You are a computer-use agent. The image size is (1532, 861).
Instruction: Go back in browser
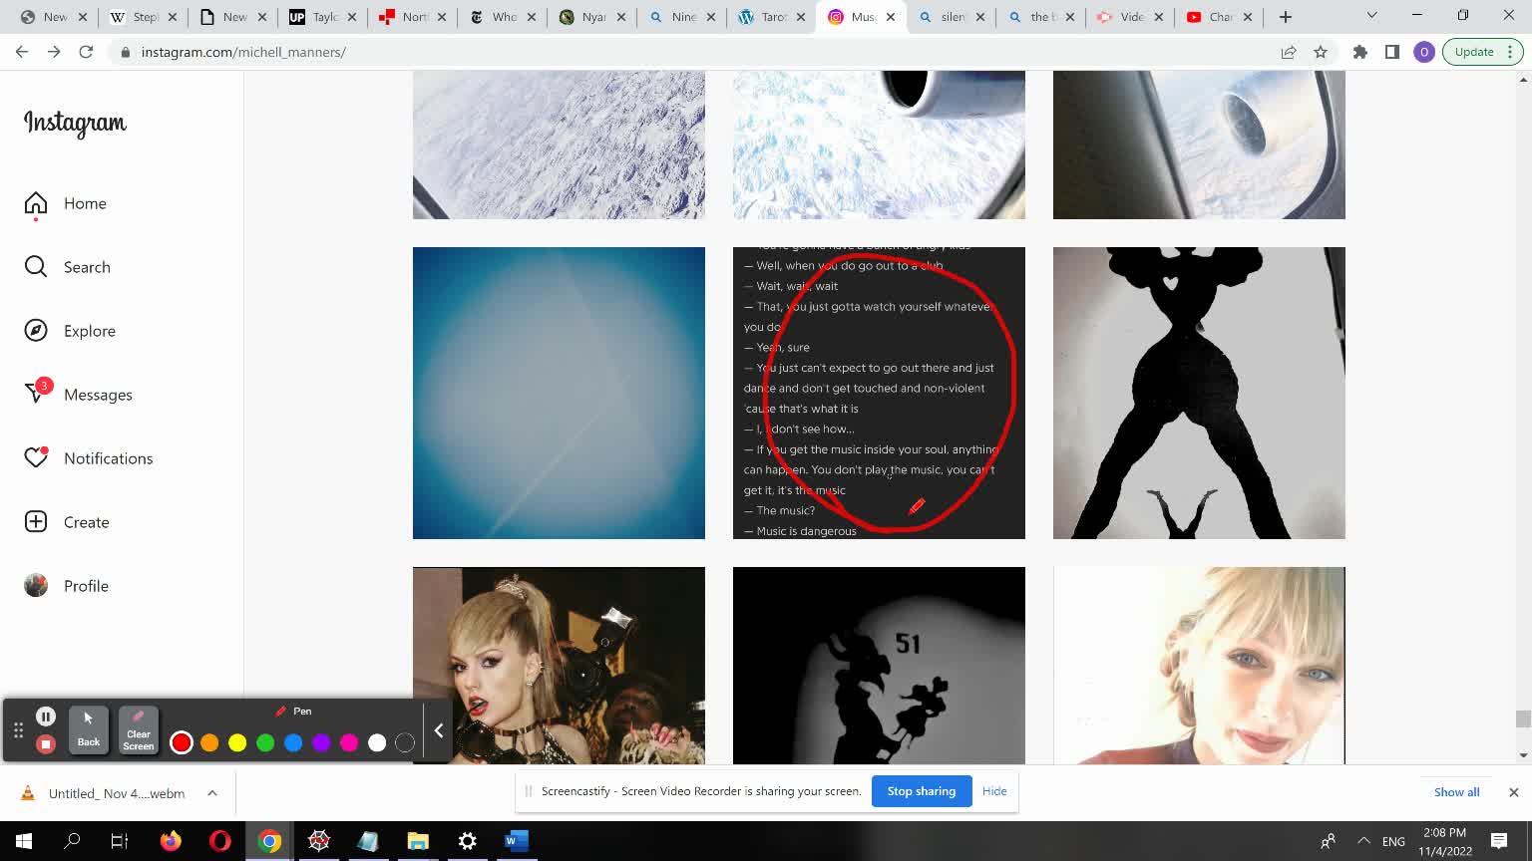22,52
